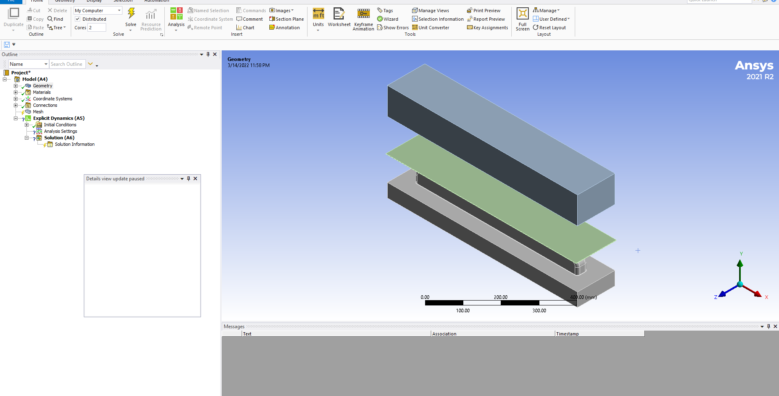
Task: Open the Images dropdown
Action: tap(281, 11)
